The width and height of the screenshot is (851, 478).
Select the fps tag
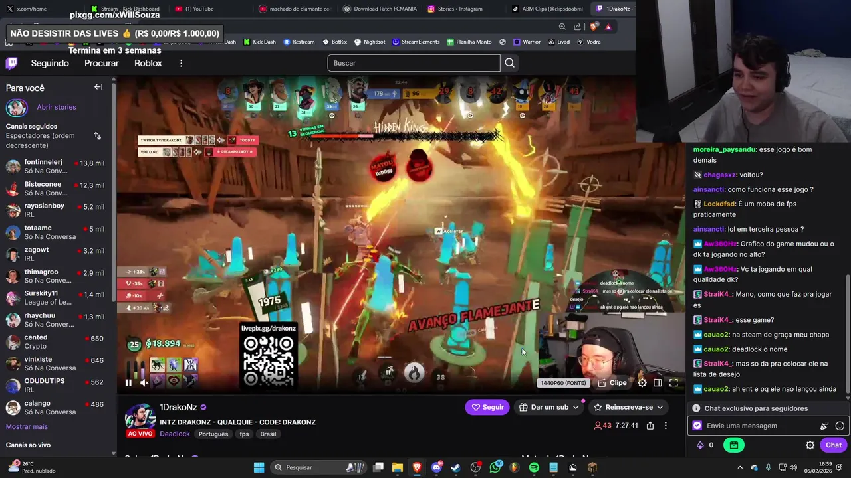(x=244, y=434)
